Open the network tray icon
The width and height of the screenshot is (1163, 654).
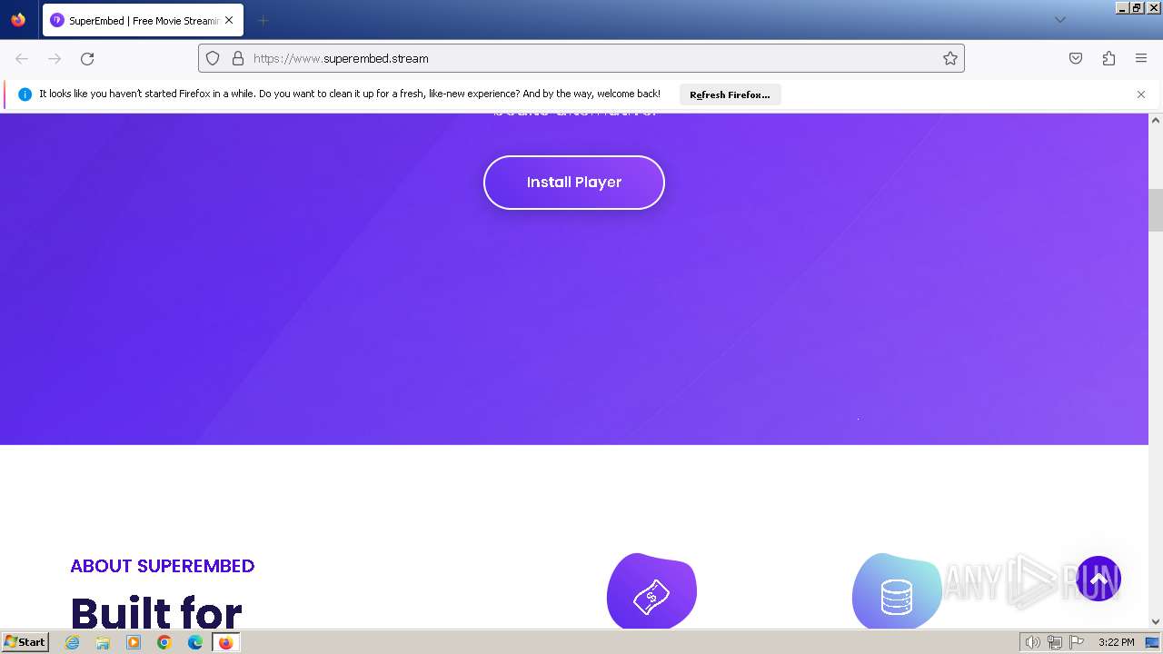pyautogui.click(x=1054, y=642)
